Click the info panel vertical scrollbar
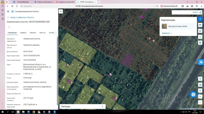The width and height of the screenshot is (204, 114). [57, 71]
